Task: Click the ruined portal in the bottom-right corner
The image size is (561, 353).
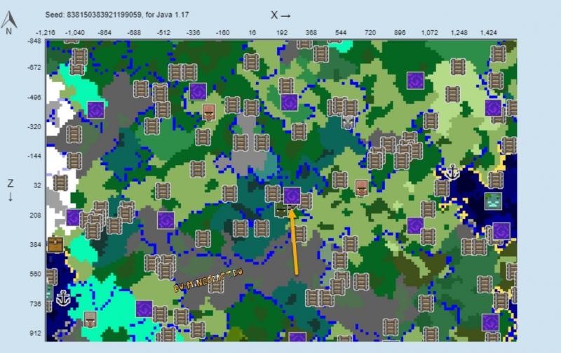Action: 490,323
